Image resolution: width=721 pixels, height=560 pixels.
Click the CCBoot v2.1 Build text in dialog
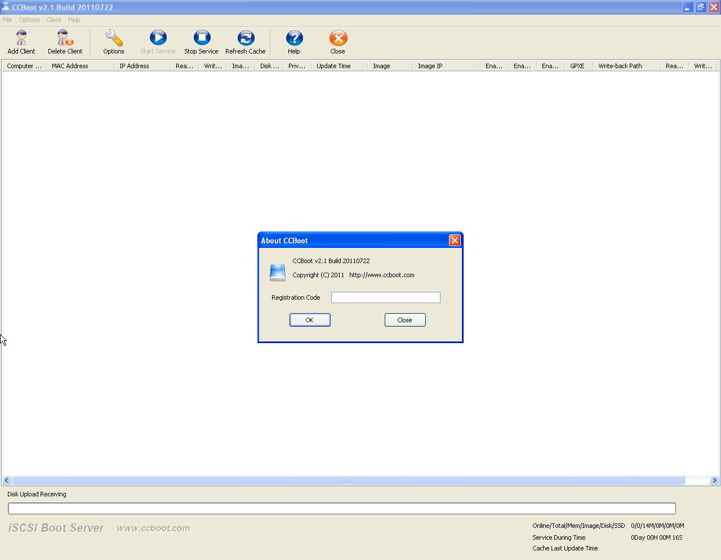(331, 261)
